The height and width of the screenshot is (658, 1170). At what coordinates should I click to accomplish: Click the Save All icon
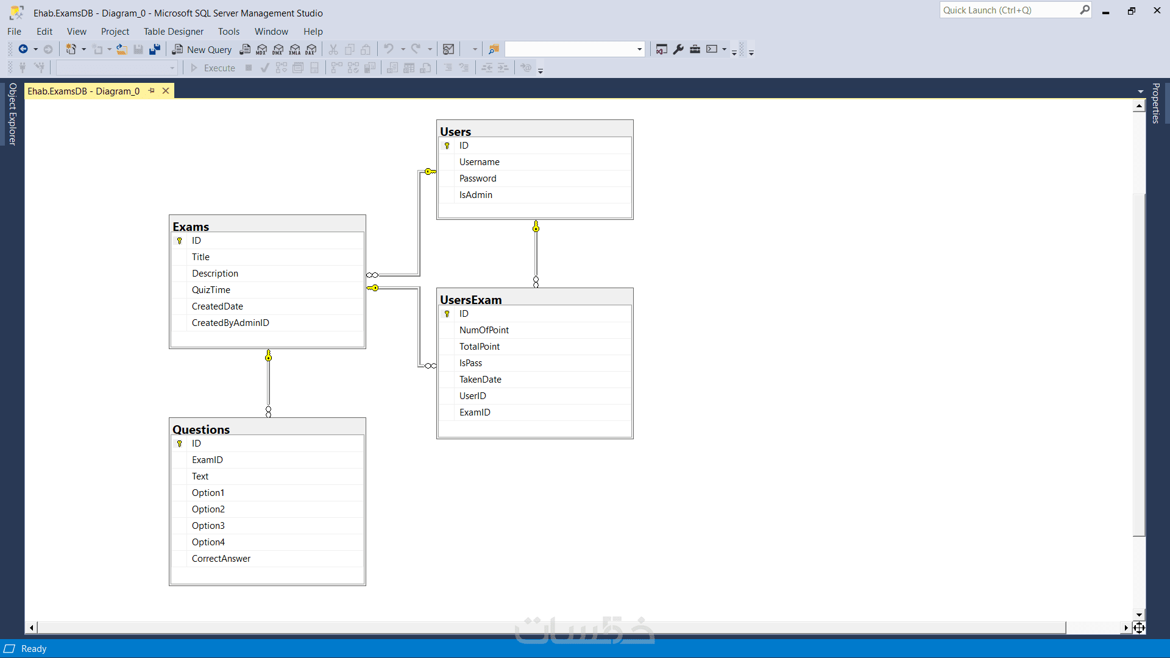155,49
